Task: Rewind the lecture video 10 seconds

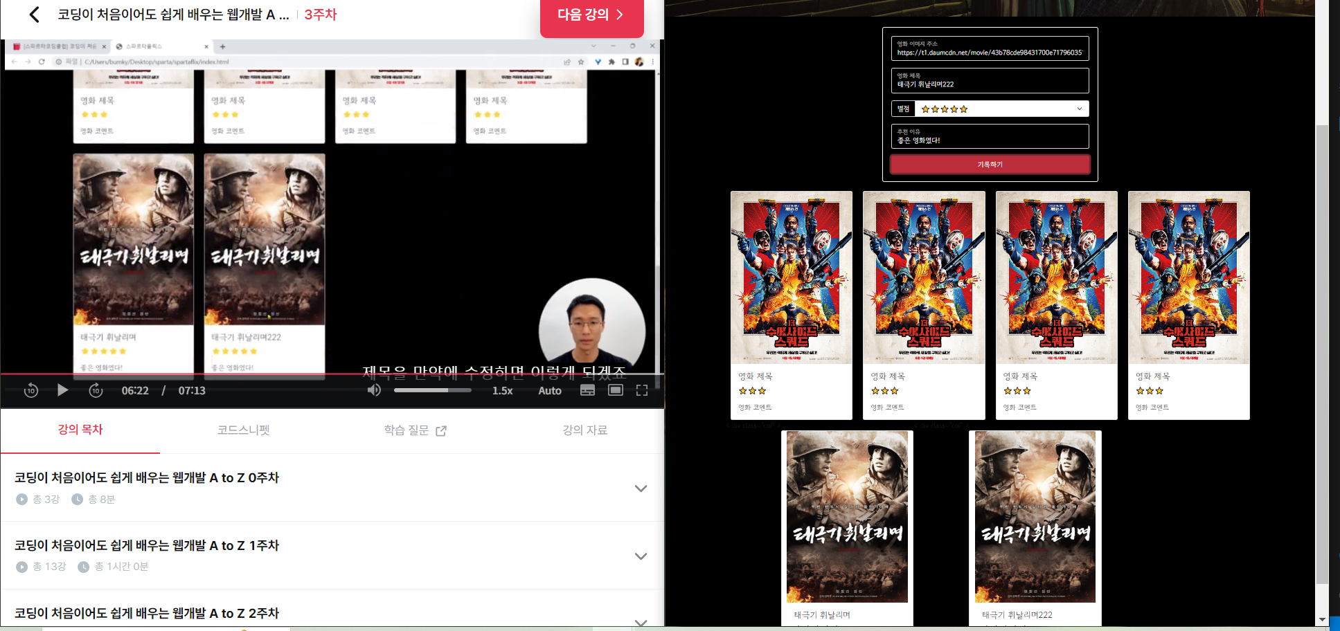Action: click(x=31, y=390)
